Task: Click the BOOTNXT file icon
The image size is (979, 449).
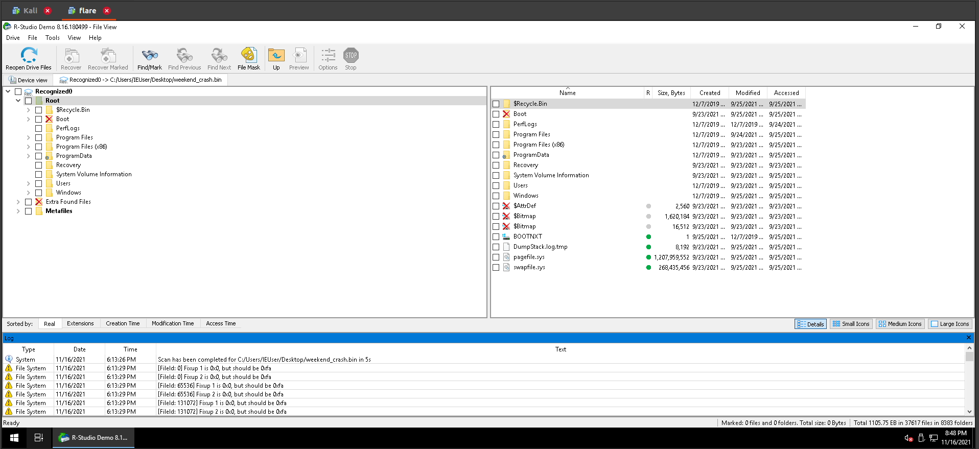Action: (506, 237)
